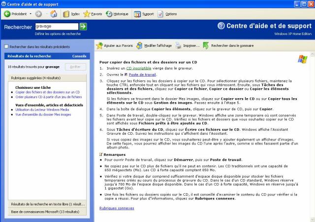Click the Options toolbar label
Viewport: 315px width, 222px height.
coord(171,14)
